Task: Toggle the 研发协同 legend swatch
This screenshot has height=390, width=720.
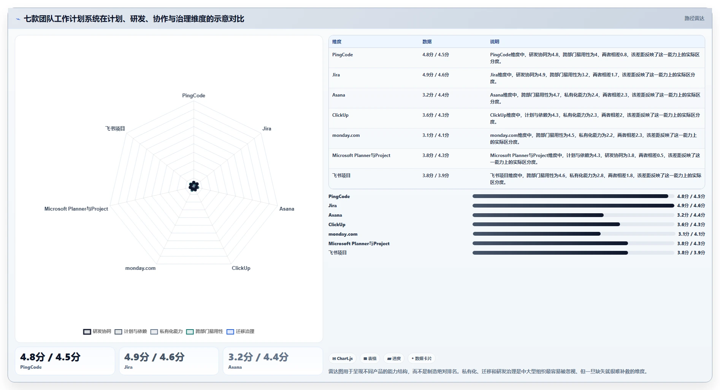Action: click(87, 332)
